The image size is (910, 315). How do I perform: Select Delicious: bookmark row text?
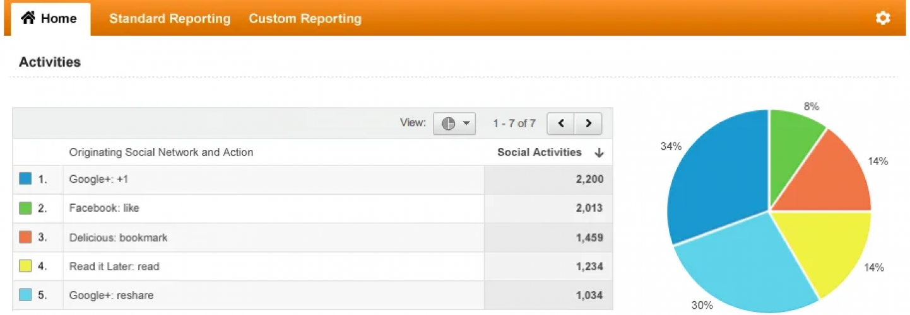coord(119,238)
